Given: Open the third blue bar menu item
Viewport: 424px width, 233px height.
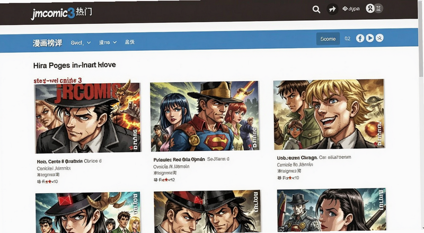Looking at the screenshot, I should tap(129, 42).
